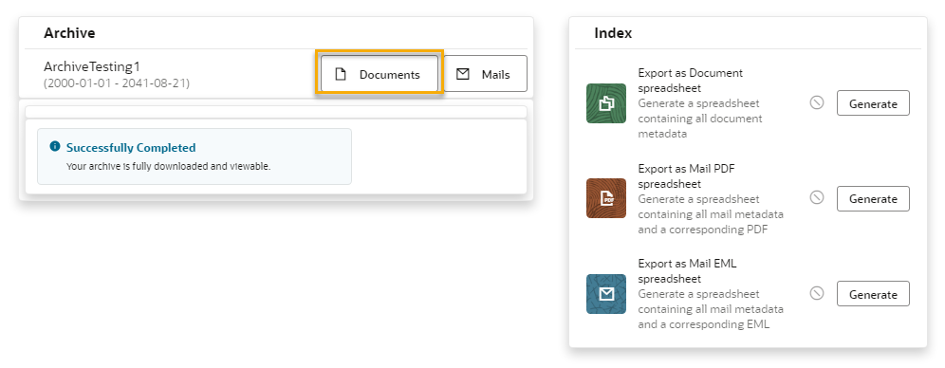Click the Export as Document spreadsheet title
This screenshot has height=368, width=945.
pos(691,81)
